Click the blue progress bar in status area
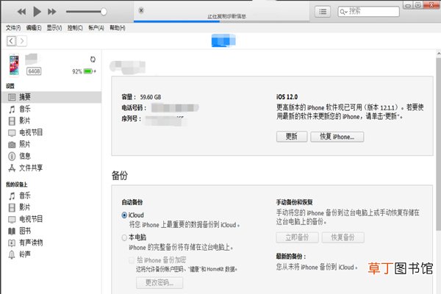The width and height of the screenshot is (441, 294). tap(176, 21)
